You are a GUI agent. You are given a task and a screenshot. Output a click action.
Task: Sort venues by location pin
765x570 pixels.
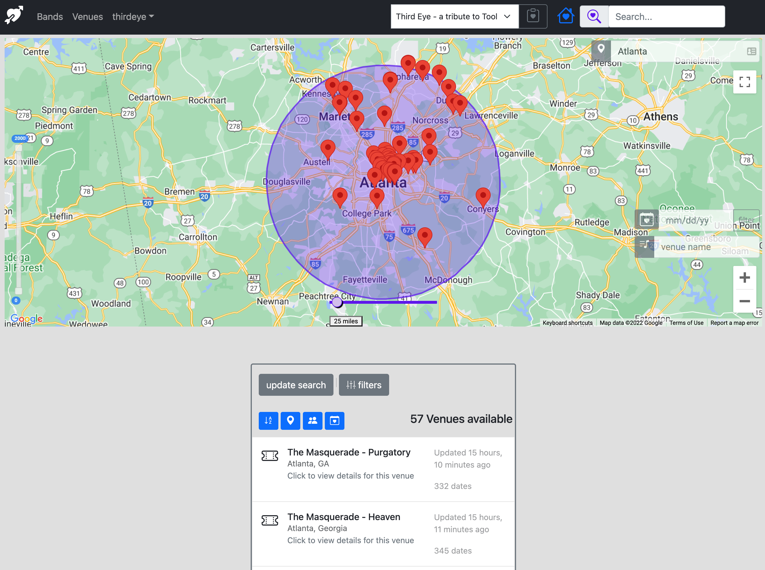290,420
